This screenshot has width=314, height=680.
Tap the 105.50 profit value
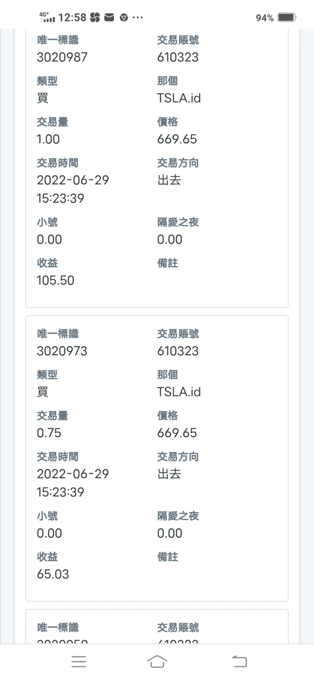(55, 280)
